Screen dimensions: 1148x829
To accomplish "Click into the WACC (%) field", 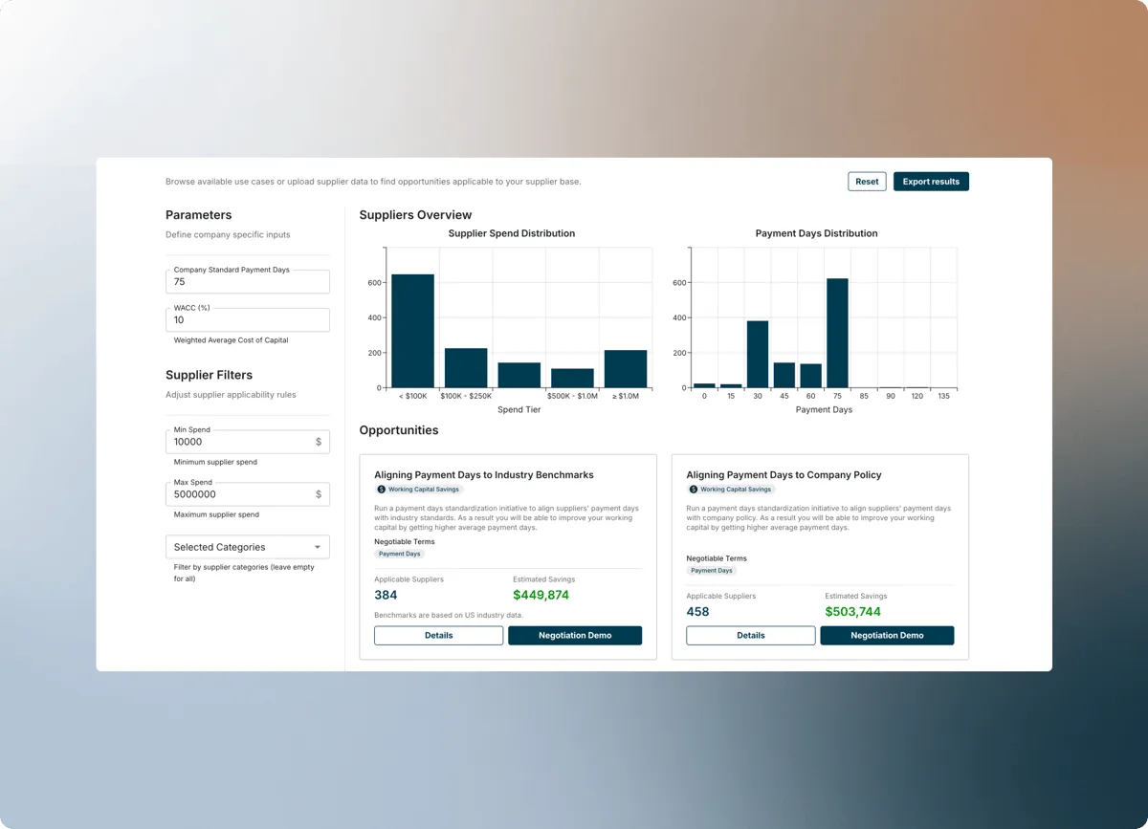I will (248, 319).
